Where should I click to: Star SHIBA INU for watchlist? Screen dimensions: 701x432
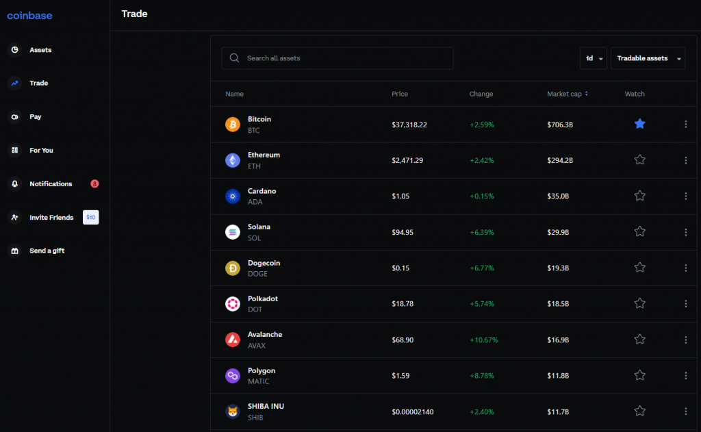coord(640,411)
